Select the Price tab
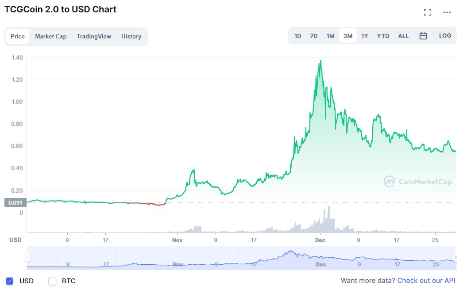 point(18,36)
